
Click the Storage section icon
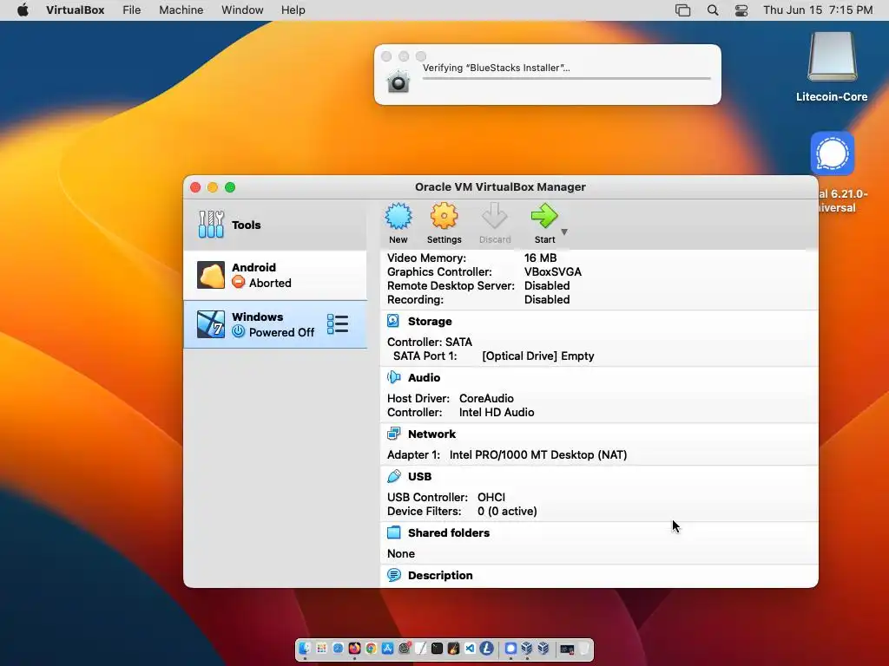pyautogui.click(x=393, y=321)
